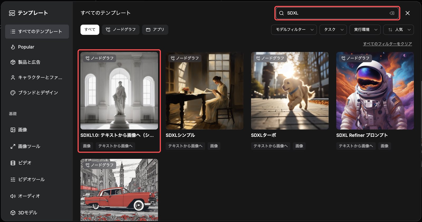Click すべてのフィルターをクリア link
The width and height of the screenshot is (422, 222).
click(x=387, y=44)
